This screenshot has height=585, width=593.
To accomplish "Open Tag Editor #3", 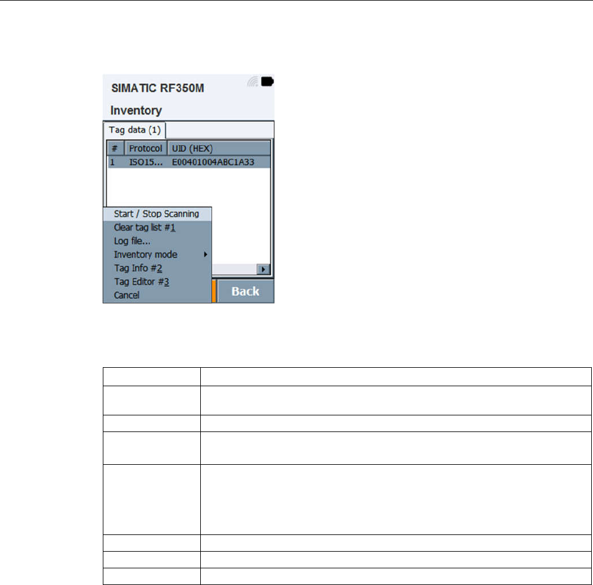I will click(x=157, y=282).
